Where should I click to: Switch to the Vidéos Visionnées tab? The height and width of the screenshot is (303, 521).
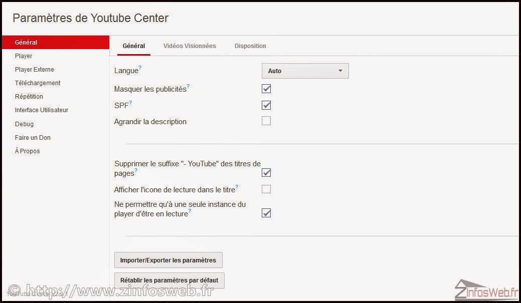point(189,46)
